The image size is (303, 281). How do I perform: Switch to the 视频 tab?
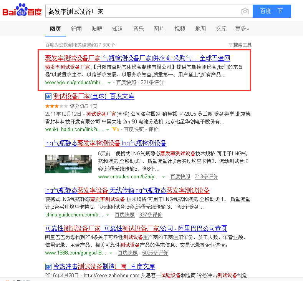point(180,29)
